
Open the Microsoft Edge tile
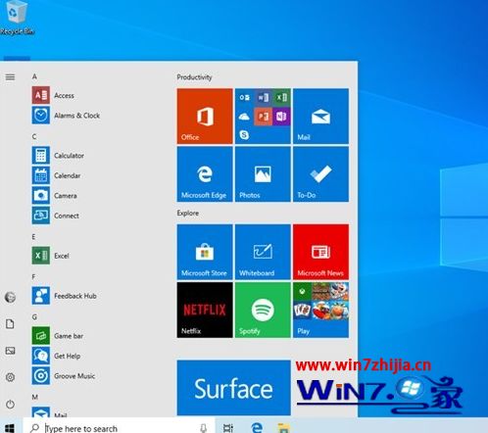tap(205, 174)
